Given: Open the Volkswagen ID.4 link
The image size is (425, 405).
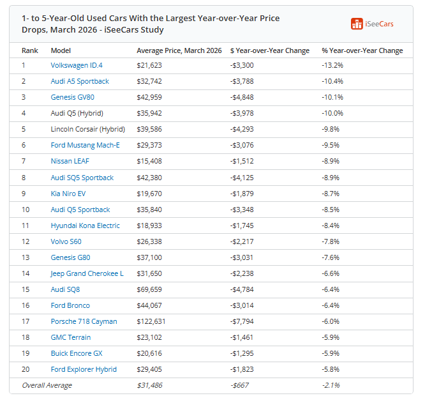Looking at the screenshot, I should 77,65.
